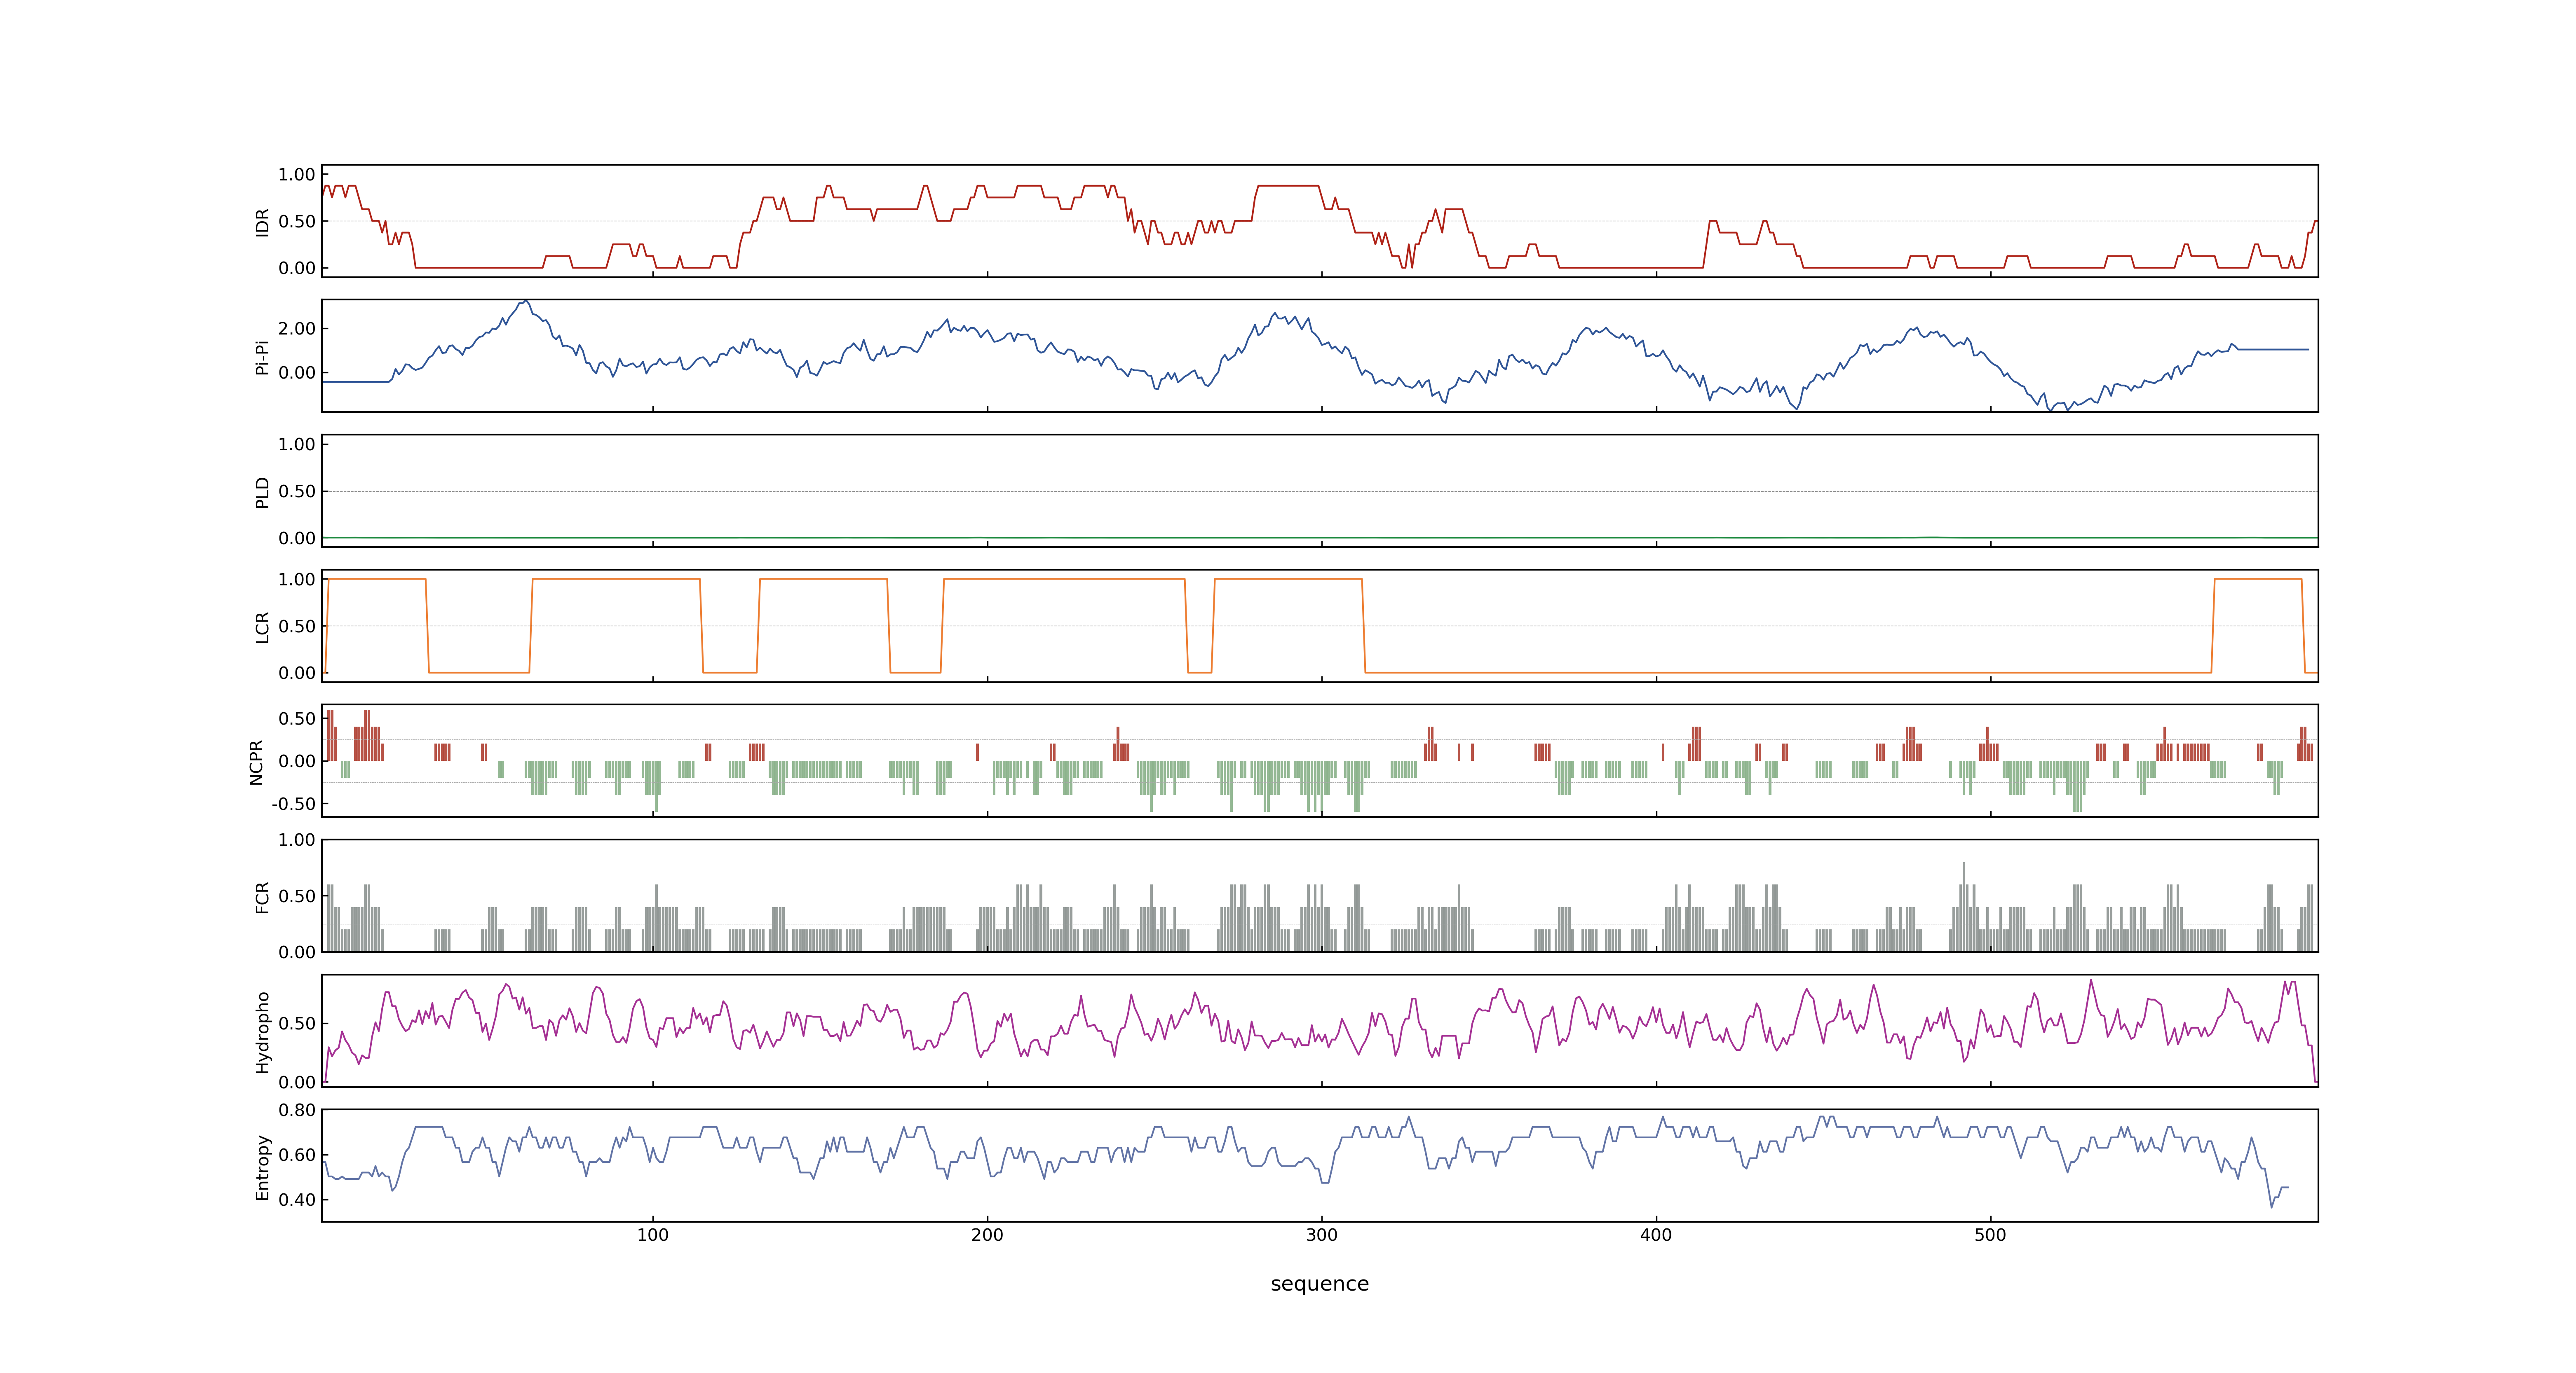The image size is (2576, 1373).
Task: Click the Entropy y-axis label
Action: pyautogui.click(x=263, y=1166)
